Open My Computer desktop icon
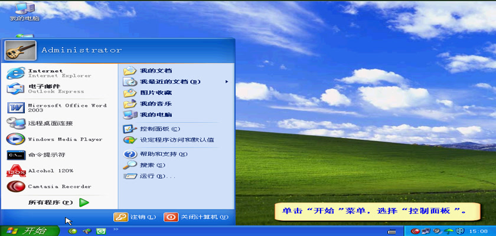This screenshot has width=496, height=236. point(25,11)
